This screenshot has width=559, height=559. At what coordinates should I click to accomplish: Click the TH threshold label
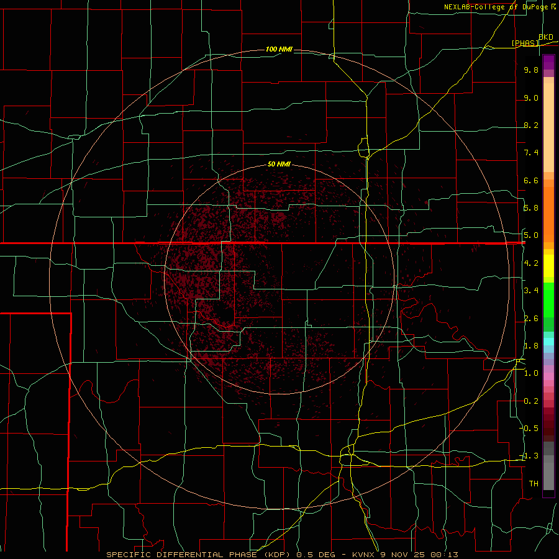(534, 484)
